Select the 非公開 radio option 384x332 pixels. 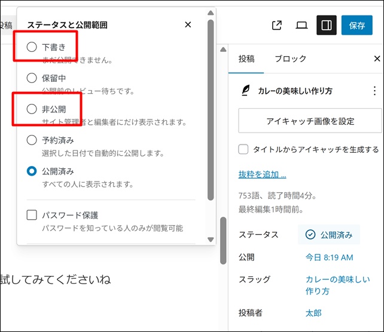click(32, 109)
